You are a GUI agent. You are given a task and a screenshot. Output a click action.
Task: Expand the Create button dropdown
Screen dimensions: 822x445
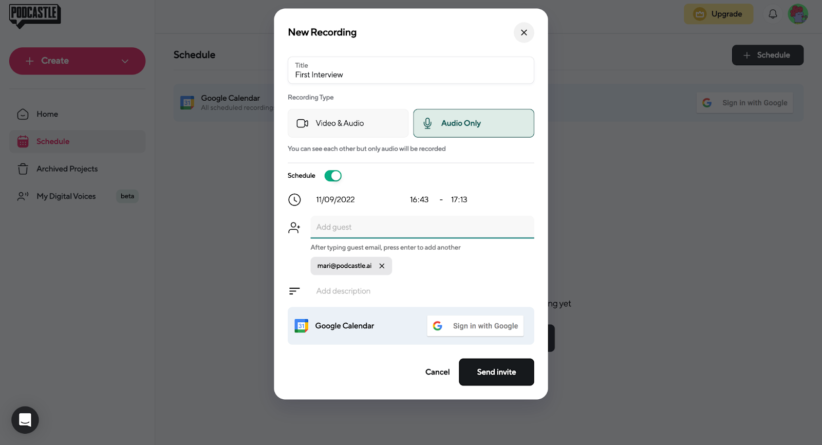click(125, 61)
